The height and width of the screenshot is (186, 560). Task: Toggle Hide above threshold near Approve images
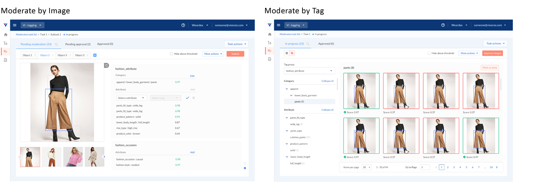point(429,53)
